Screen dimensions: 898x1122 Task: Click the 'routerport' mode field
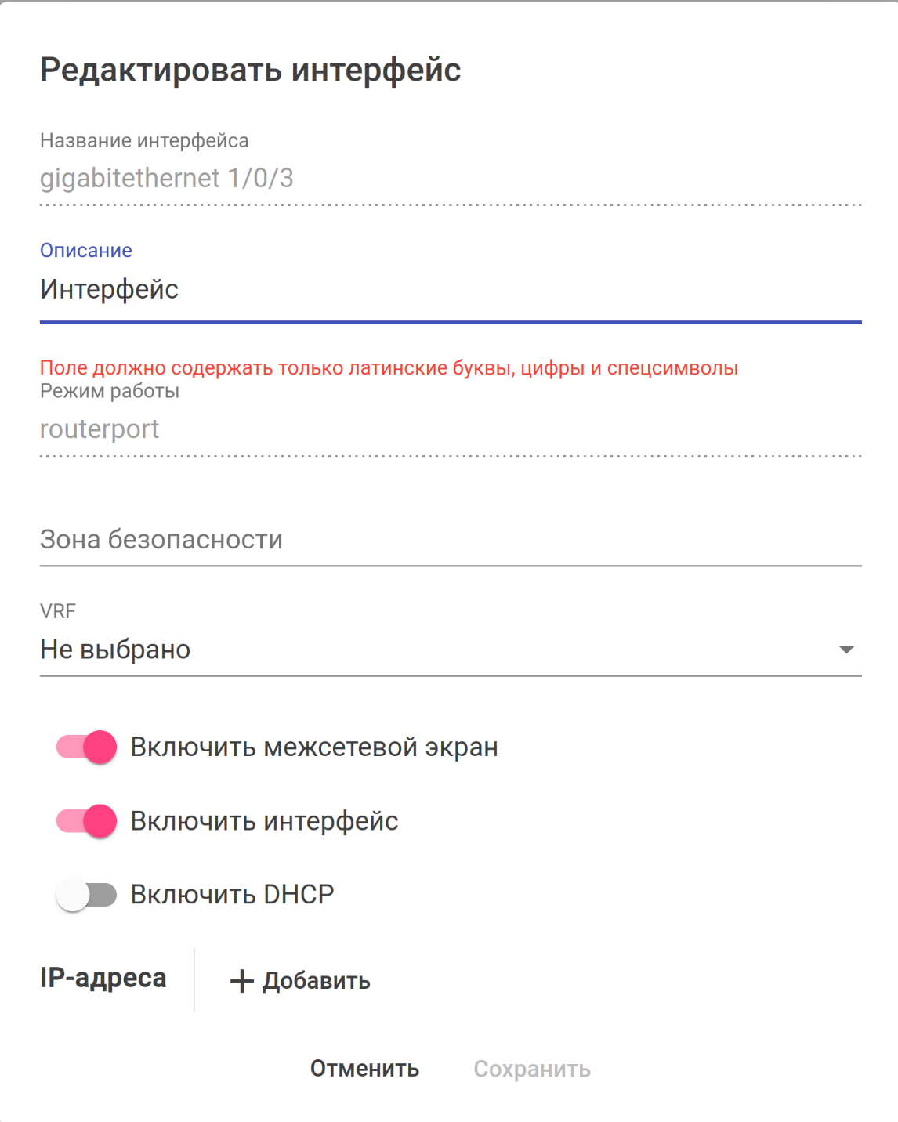click(x=451, y=429)
